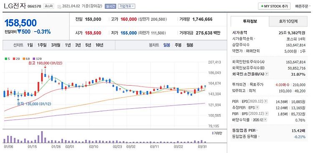Click the 전일 value 159,000

point(93,19)
